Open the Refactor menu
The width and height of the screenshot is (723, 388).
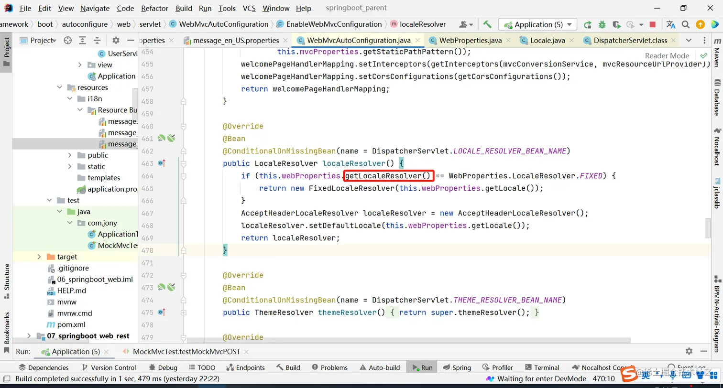tap(154, 8)
